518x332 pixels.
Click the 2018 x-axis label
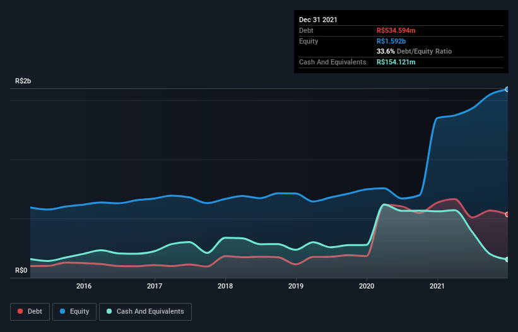(225, 286)
